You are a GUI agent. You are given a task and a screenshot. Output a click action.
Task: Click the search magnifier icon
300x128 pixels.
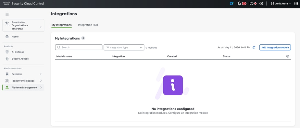pos(59,47)
